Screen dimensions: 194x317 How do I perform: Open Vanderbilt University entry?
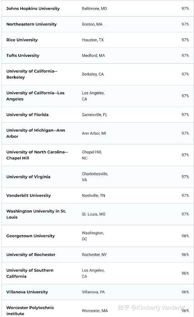[x=28, y=196]
